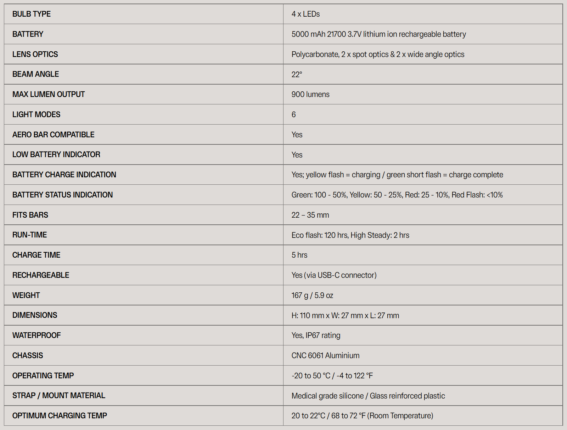This screenshot has height=430, width=567.
Task: Click the 22° beam angle value
Action: (x=297, y=74)
